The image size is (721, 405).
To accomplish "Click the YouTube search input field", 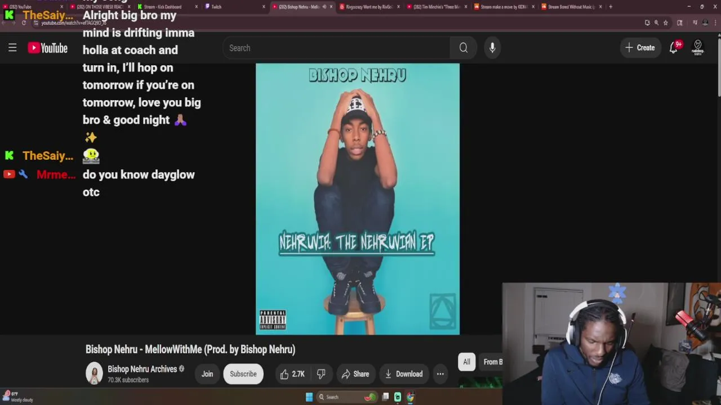I will (x=337, y=48).
